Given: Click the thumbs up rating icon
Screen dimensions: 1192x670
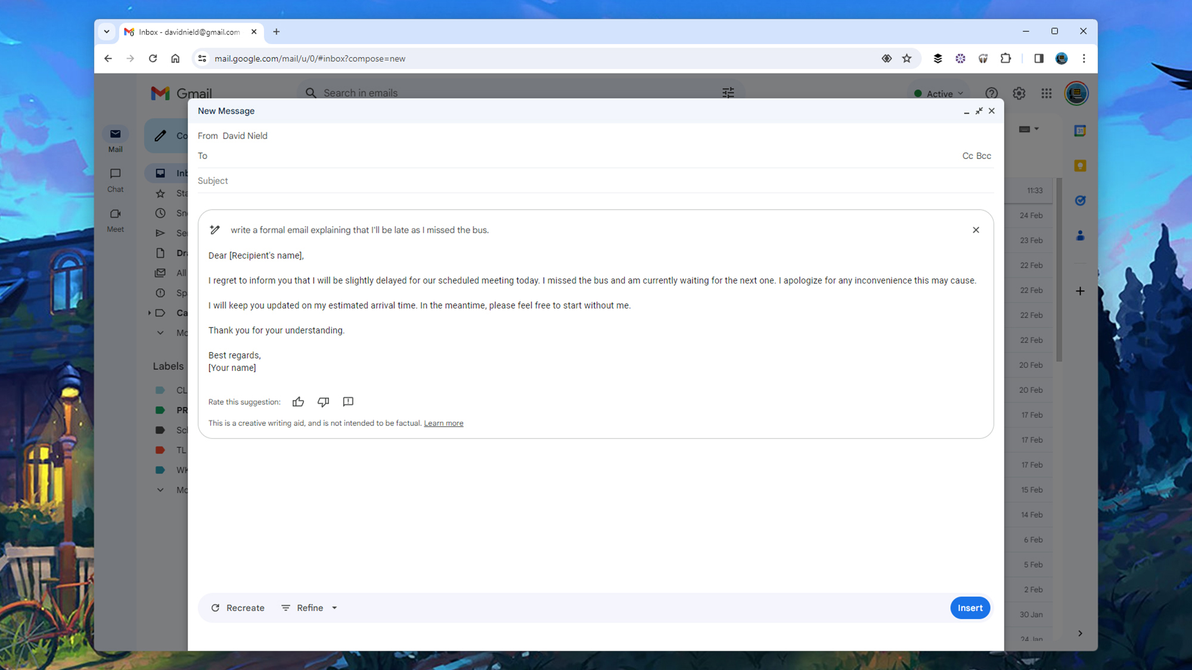Looking at the screenshot, I should (x=298, y=402).
